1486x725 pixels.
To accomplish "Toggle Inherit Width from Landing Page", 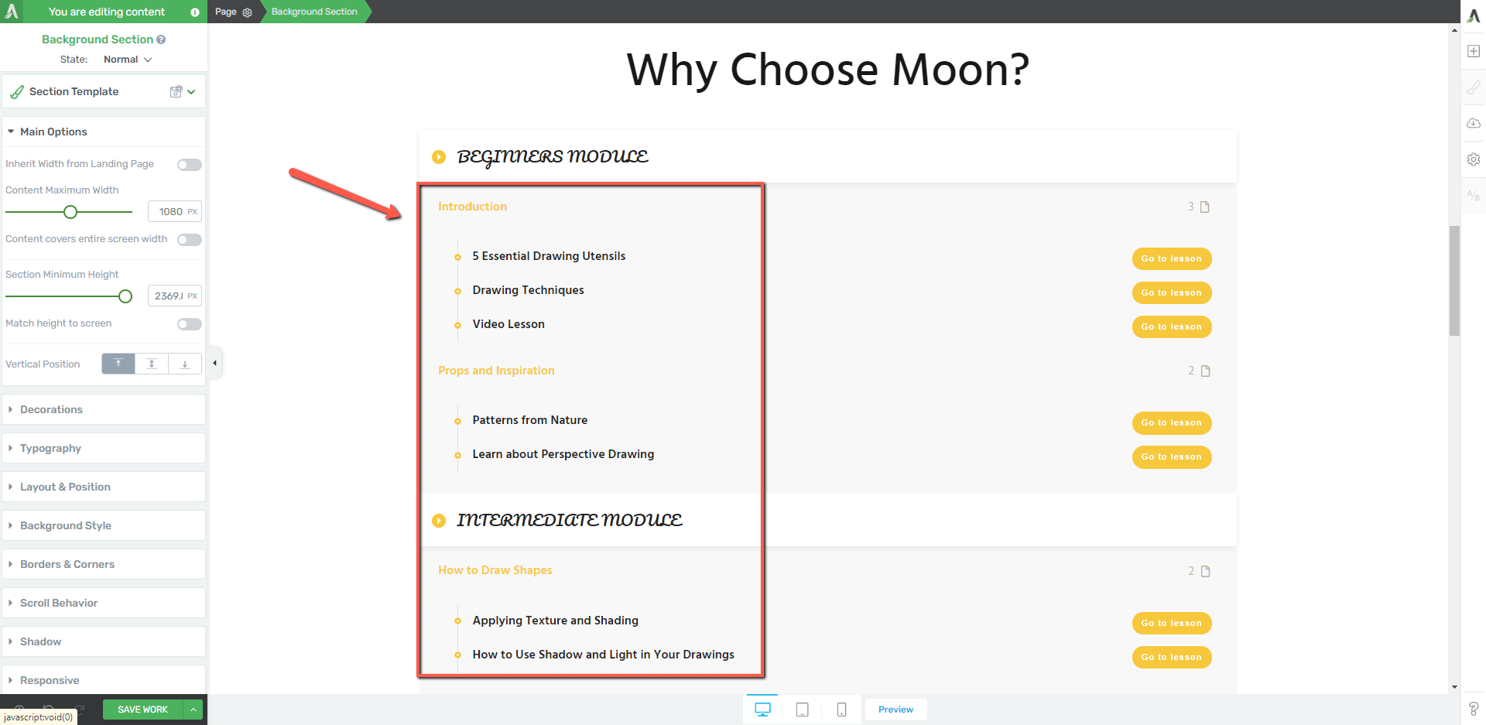I will click(x=190, y=165).
